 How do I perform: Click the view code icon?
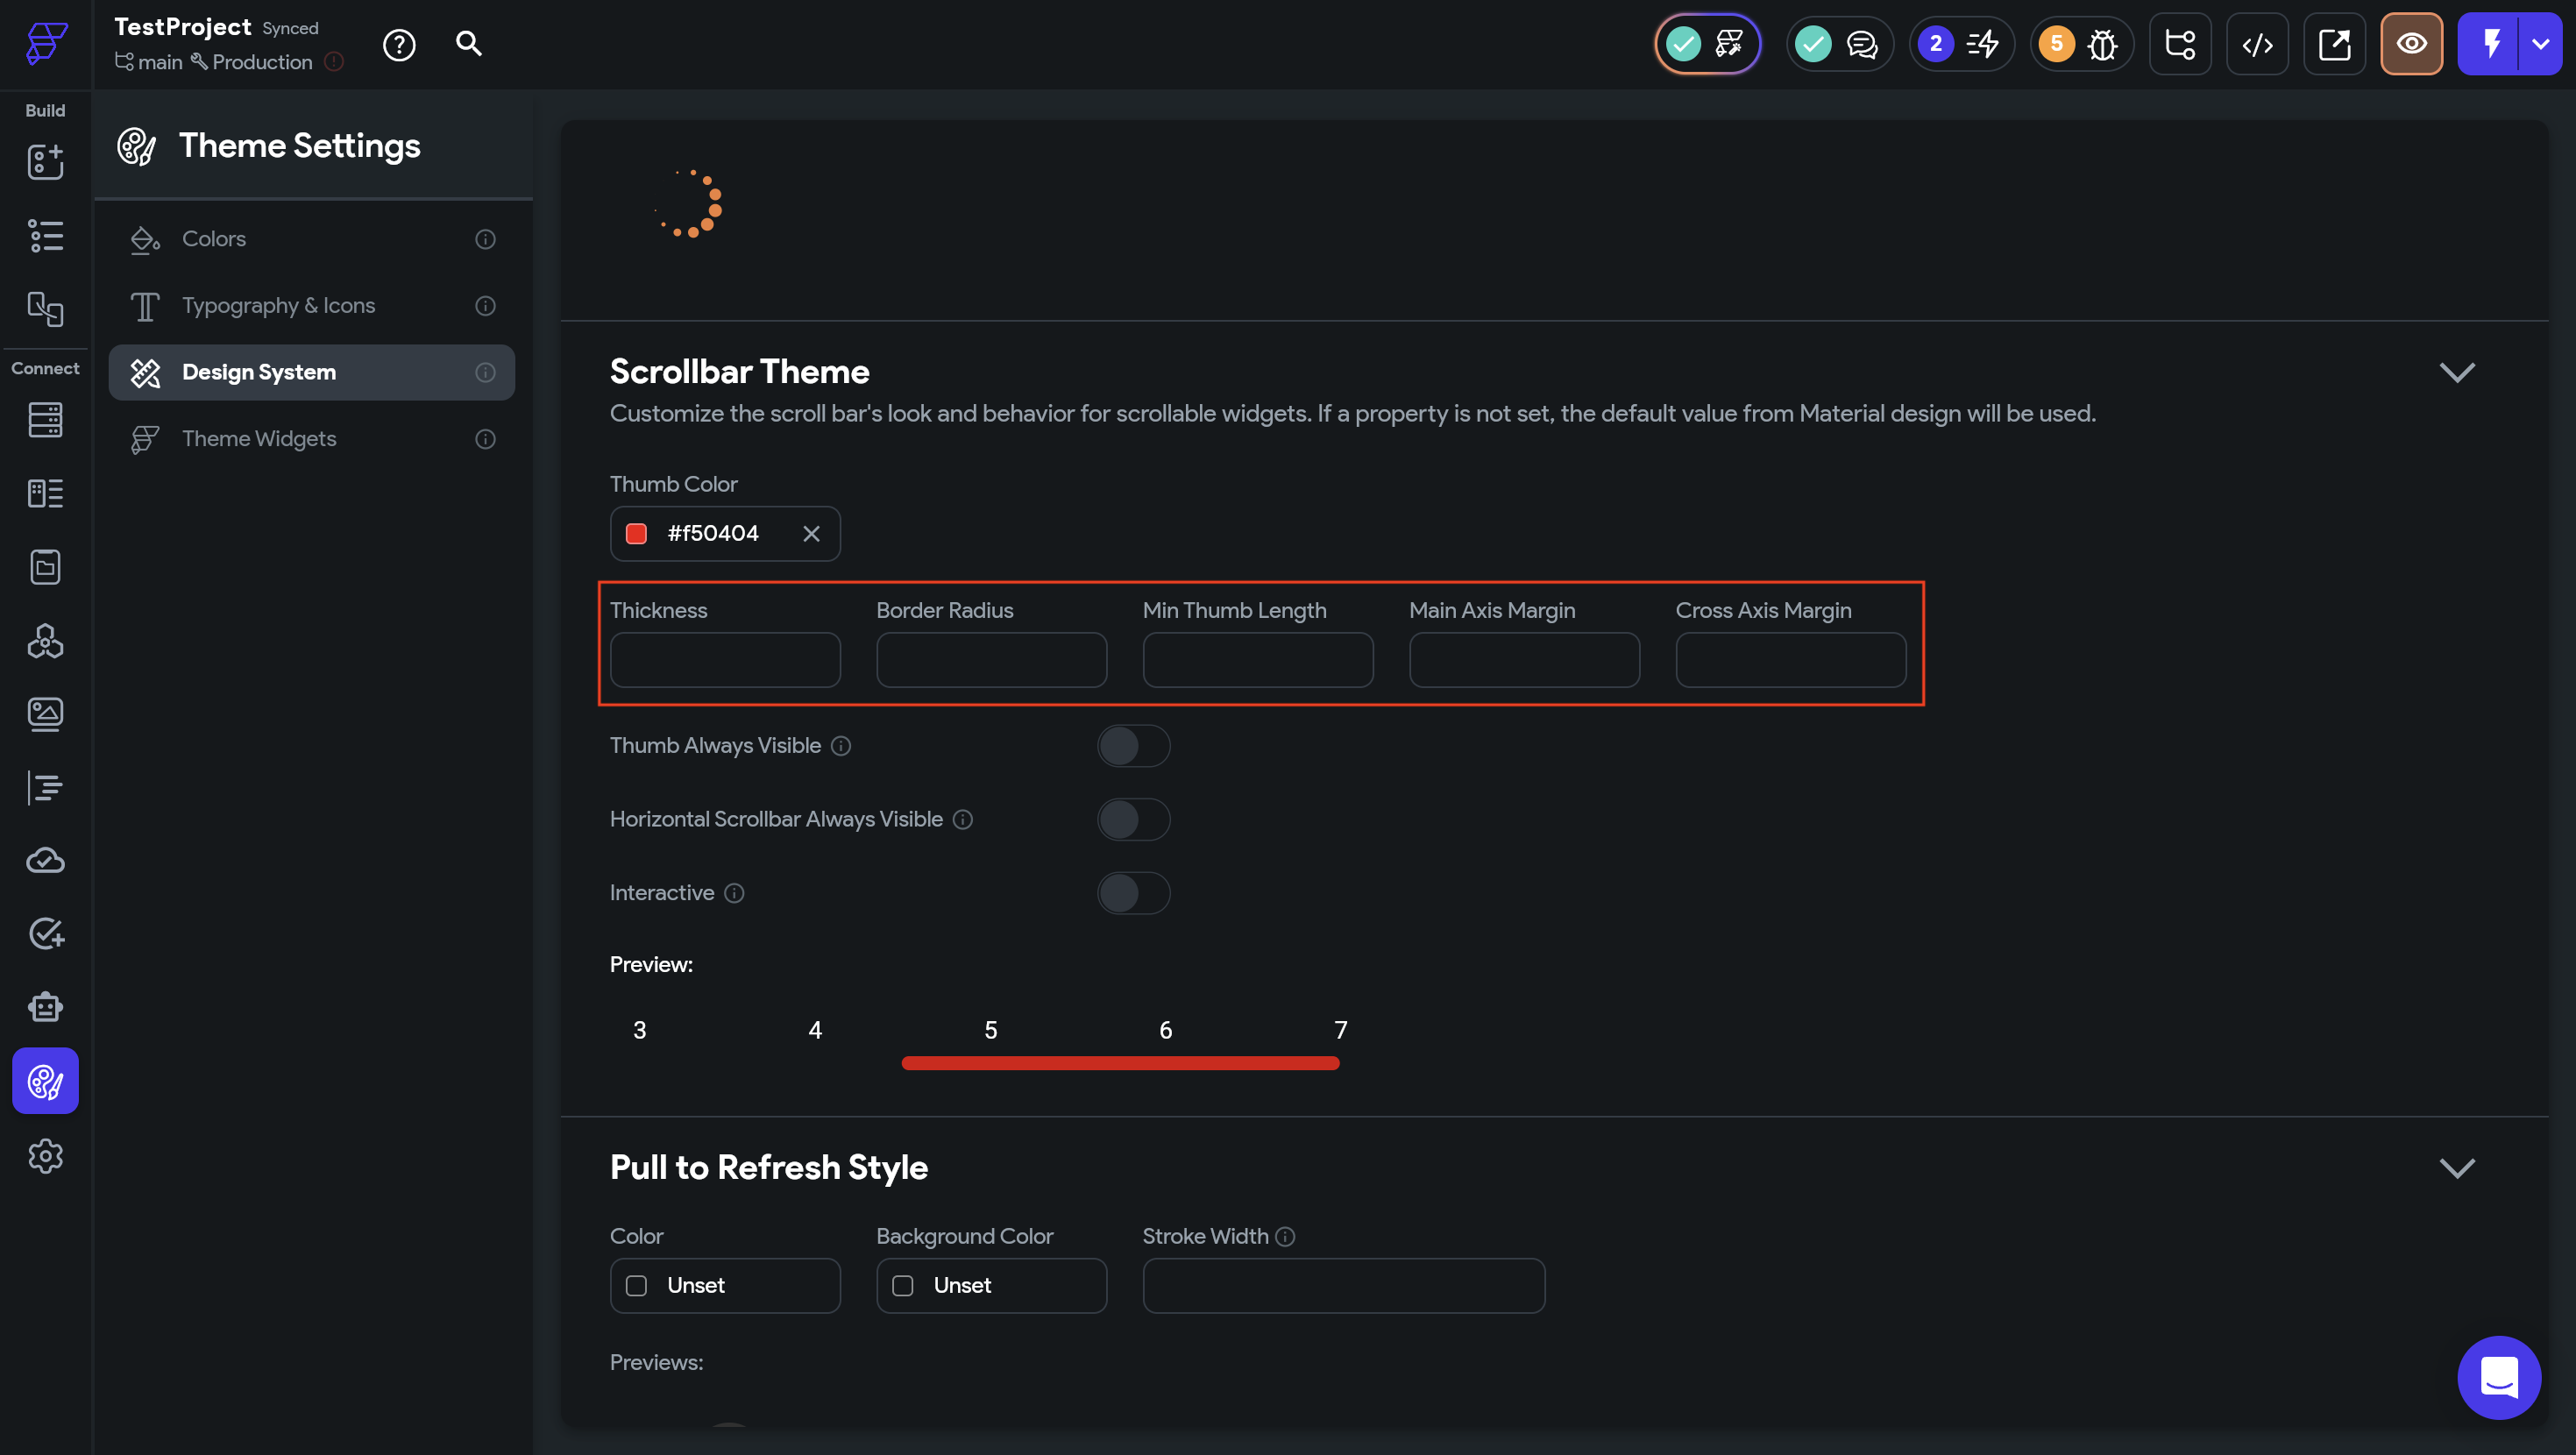point(2257,44)
